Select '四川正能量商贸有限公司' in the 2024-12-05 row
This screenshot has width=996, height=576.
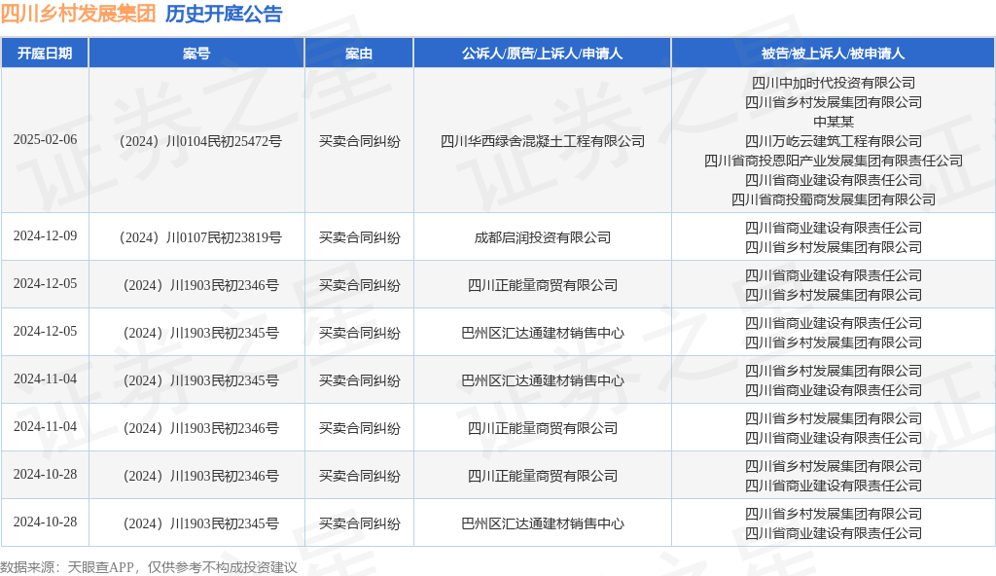(x=543, y=285)
